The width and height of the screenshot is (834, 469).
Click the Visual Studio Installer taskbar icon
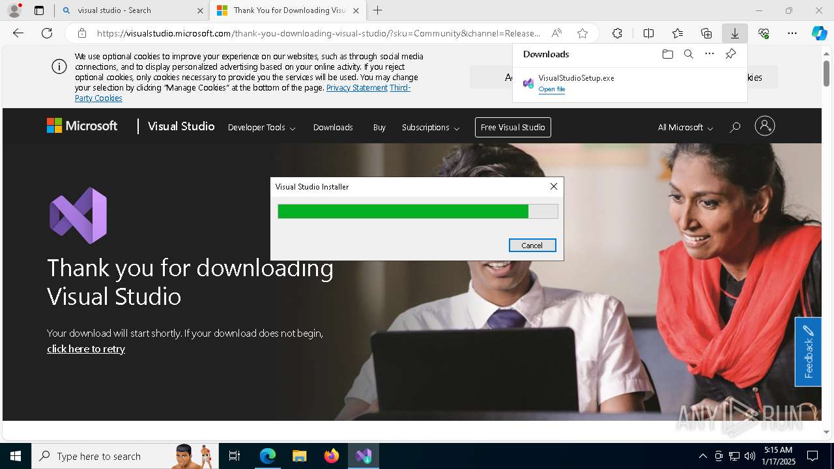tap(364, 456)
